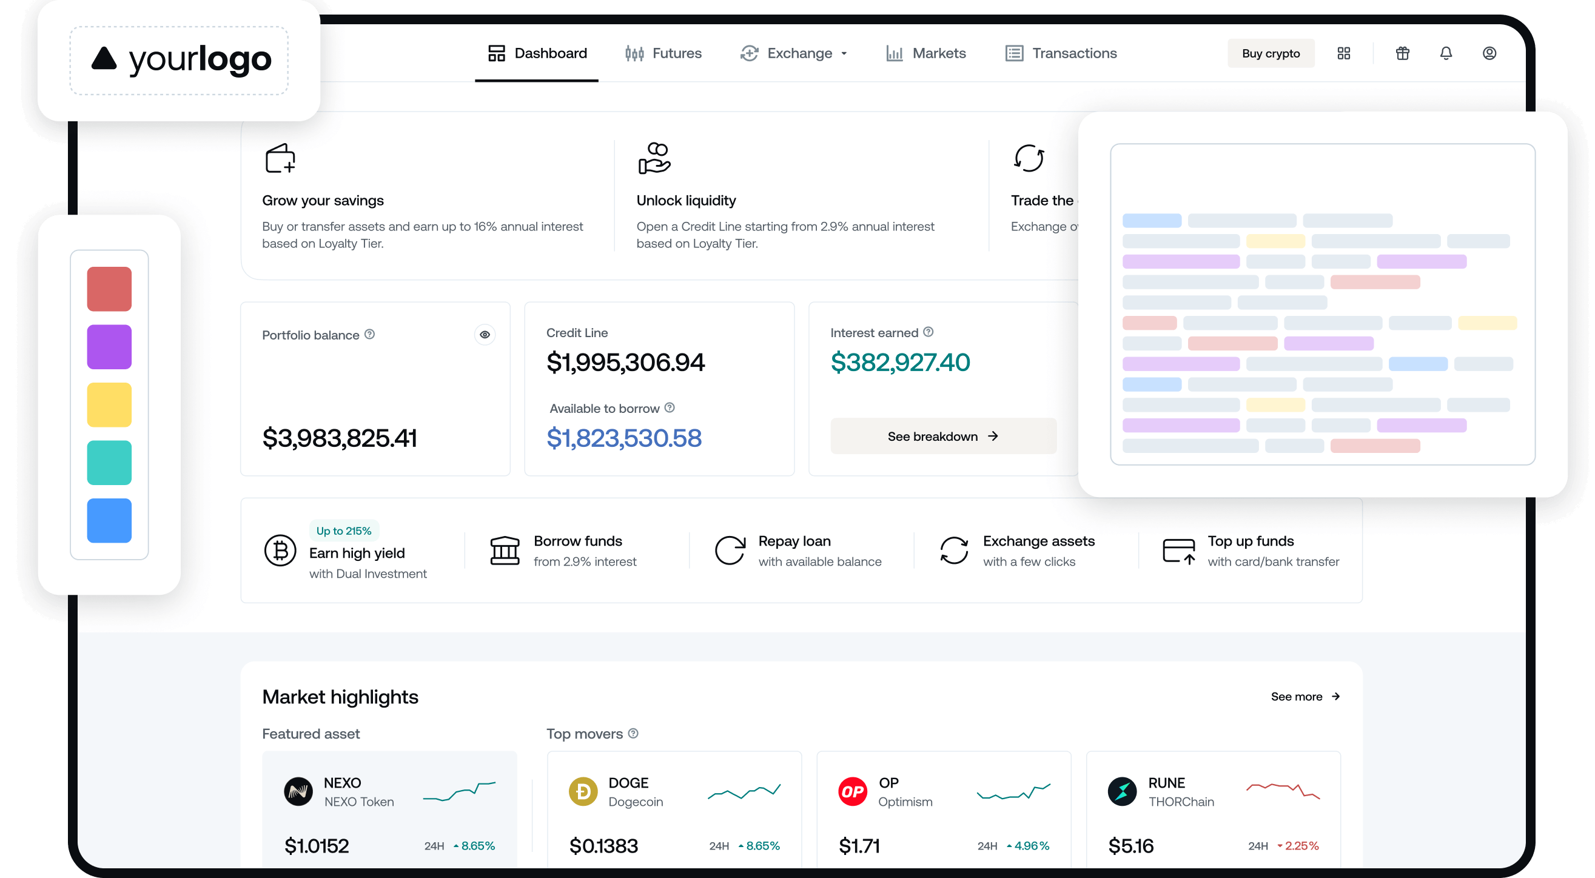Click the Interest earned info icon
The width and height of the screenshot is (1595, 878).
point(928,332)
